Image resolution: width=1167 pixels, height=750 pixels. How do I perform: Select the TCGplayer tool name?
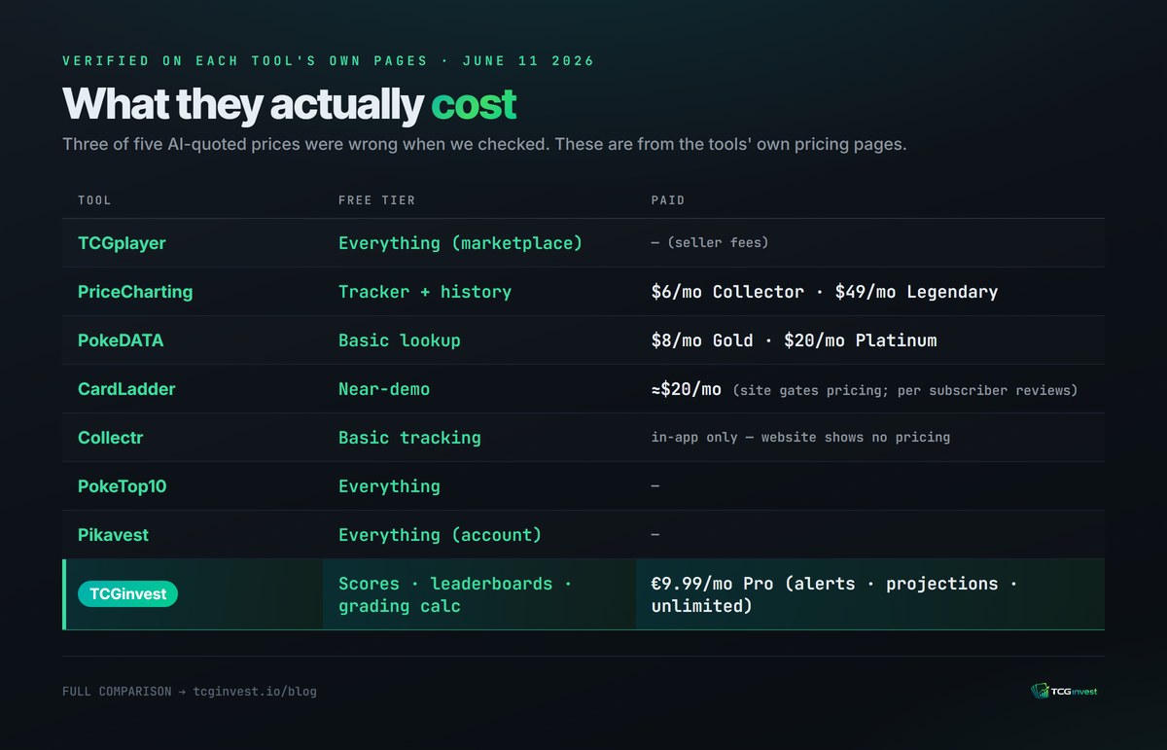pos(122,243)
